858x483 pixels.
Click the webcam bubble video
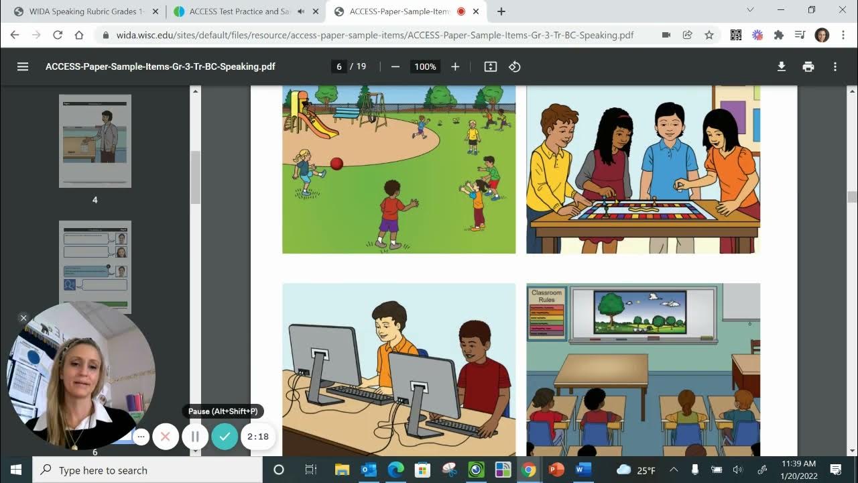(80, 376)
